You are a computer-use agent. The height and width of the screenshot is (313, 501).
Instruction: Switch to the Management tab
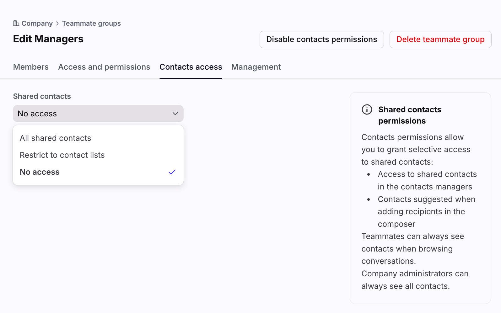tap(256, 67)
